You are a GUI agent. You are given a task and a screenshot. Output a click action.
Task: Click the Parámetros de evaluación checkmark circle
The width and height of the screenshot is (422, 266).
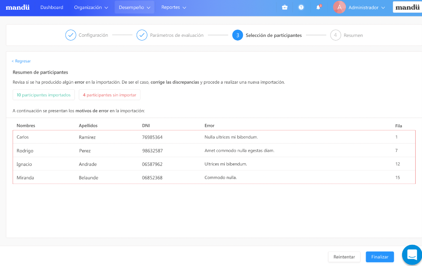pyautogui.click(x=142, y=35)
